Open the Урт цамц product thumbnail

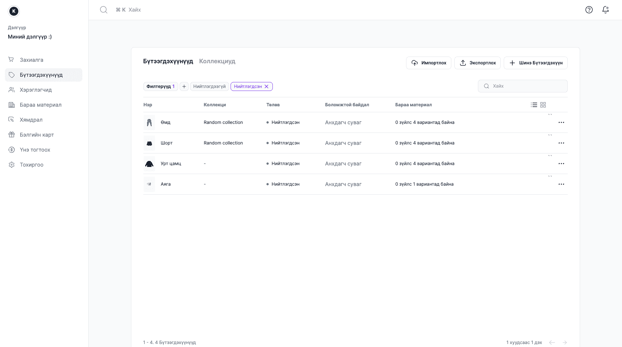[149, 164]
